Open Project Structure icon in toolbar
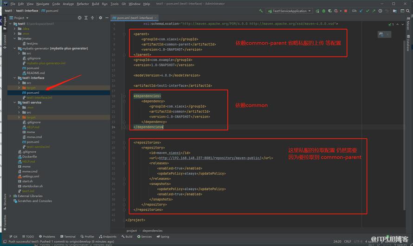 click(x=394, y=11)
